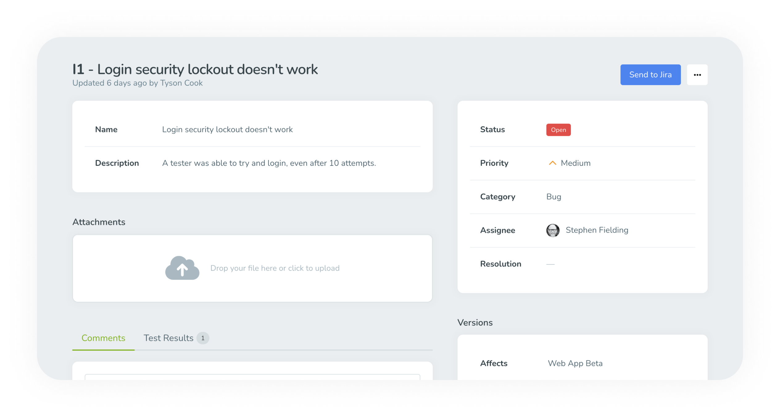Edit the Description field text
Screen dimensions: 780x417
click(x=269, y=163)
